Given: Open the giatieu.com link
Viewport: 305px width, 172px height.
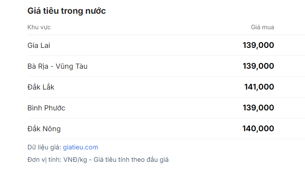Looking at the screenshot, I should pos(80,147).
